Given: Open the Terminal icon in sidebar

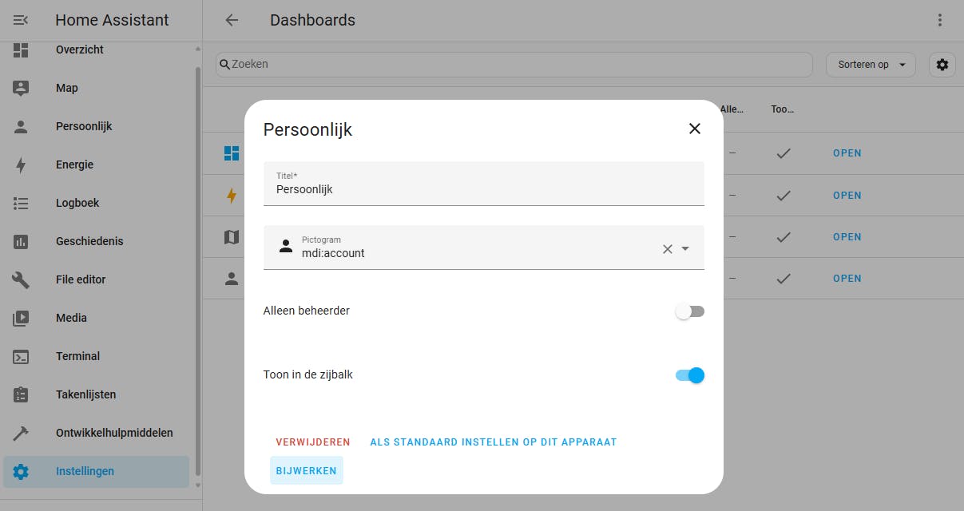Looking at the screenshot, I should [x=21, y=356].
